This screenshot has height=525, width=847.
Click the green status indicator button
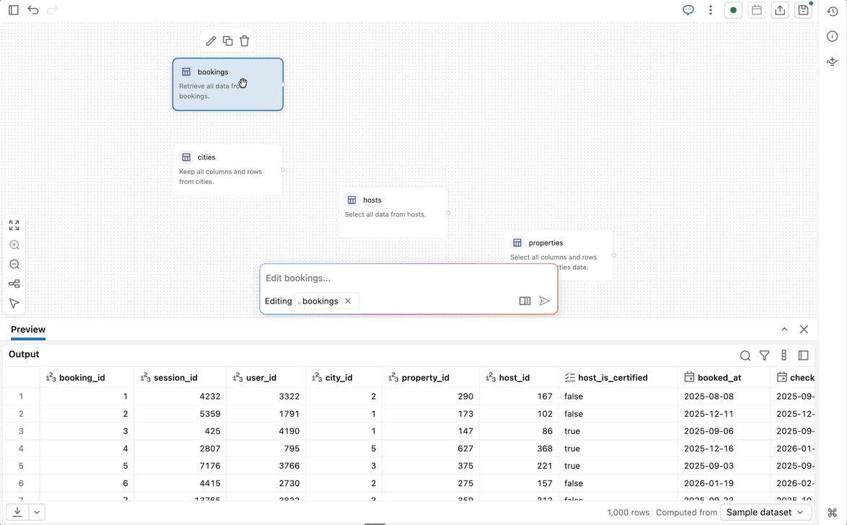coord(733,10)
